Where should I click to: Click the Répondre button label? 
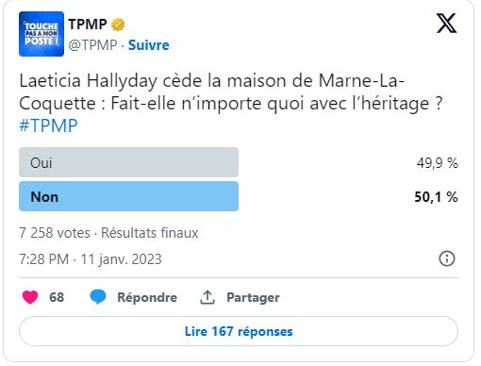[147, 297]
